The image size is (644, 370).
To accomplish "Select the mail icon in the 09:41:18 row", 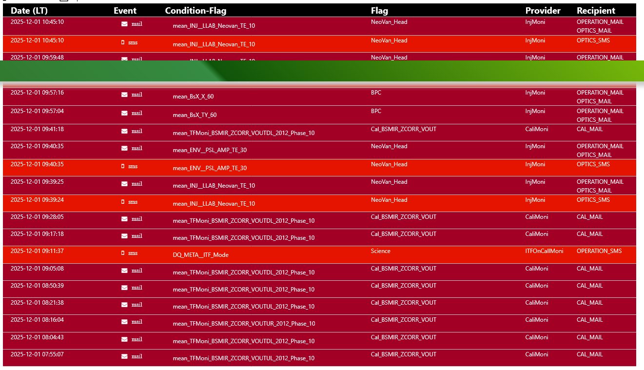I will [124, 131].
